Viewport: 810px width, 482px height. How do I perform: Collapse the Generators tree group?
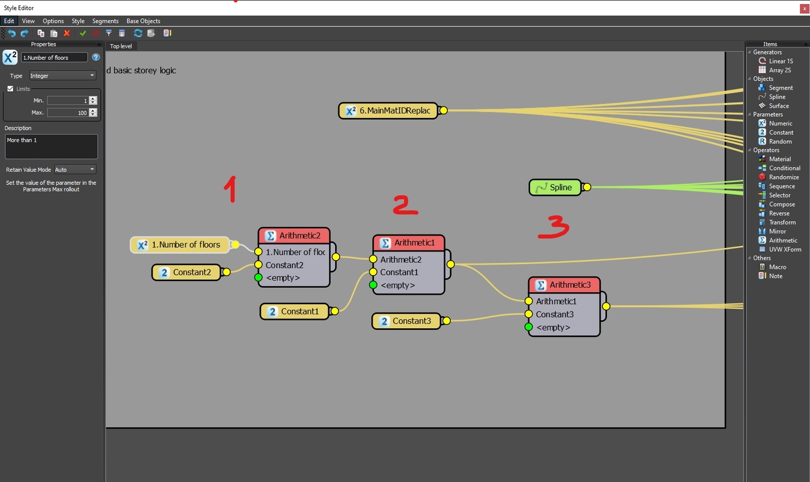click(750, 52)
